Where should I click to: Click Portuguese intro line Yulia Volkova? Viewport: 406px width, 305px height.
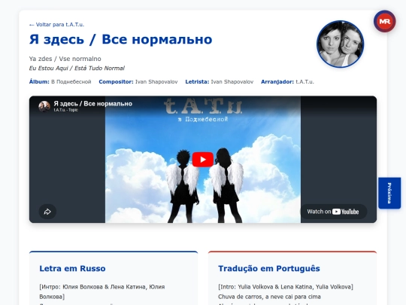(x=286, y=287)
